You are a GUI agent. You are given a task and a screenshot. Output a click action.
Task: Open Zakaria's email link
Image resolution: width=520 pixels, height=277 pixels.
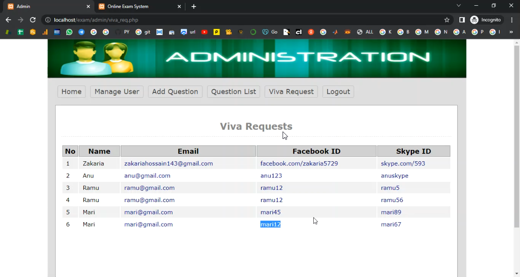click(169, 163)
